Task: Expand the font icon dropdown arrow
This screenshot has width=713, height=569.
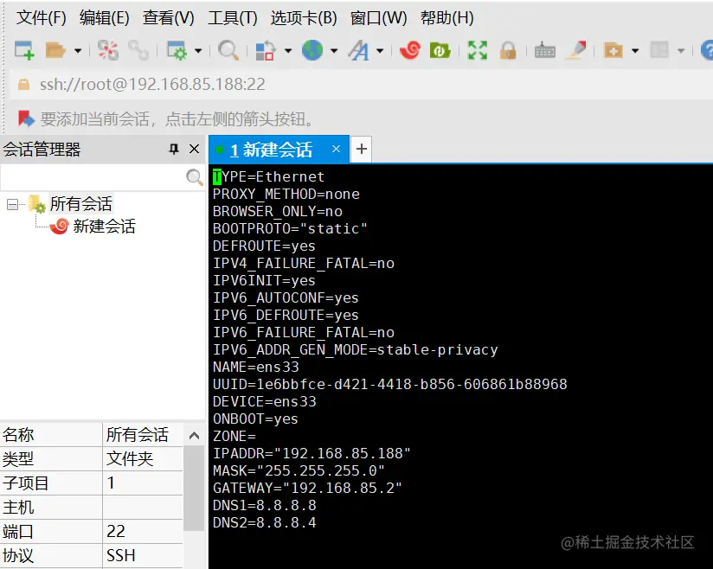Action: [380, 51]
